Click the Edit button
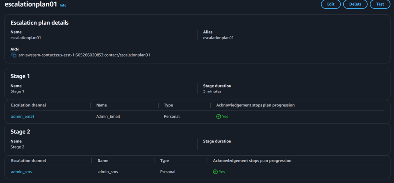Screen dimensions: 394x183 330,4
